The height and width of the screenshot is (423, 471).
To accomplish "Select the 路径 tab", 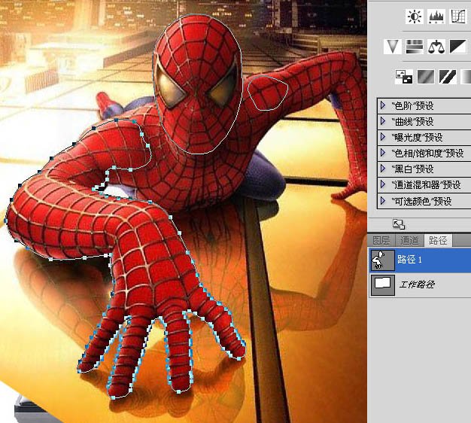I will [x=437, y=241].
